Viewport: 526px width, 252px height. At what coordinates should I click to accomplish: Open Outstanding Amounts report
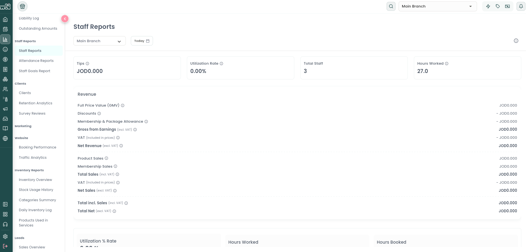click(38, 29)
